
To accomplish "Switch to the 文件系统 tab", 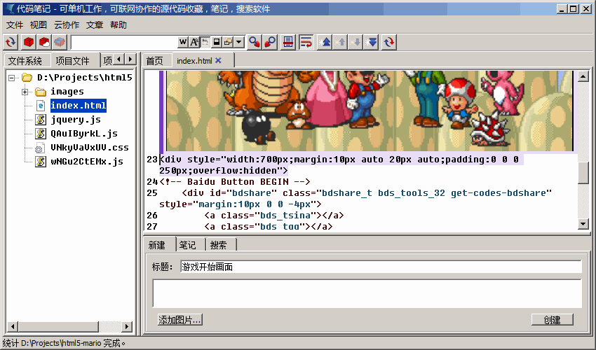I will coord(25,61).
